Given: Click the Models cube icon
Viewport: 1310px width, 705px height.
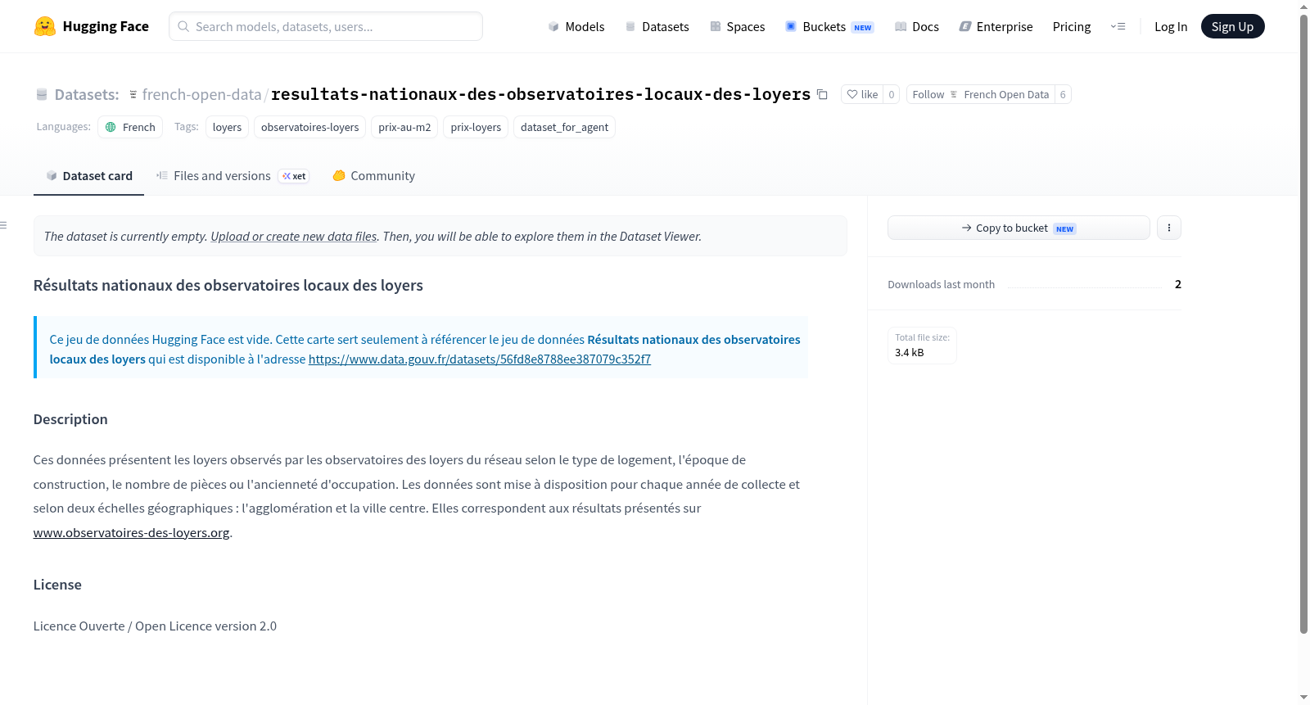Looking at the screenshot, I should coord(553,26).
